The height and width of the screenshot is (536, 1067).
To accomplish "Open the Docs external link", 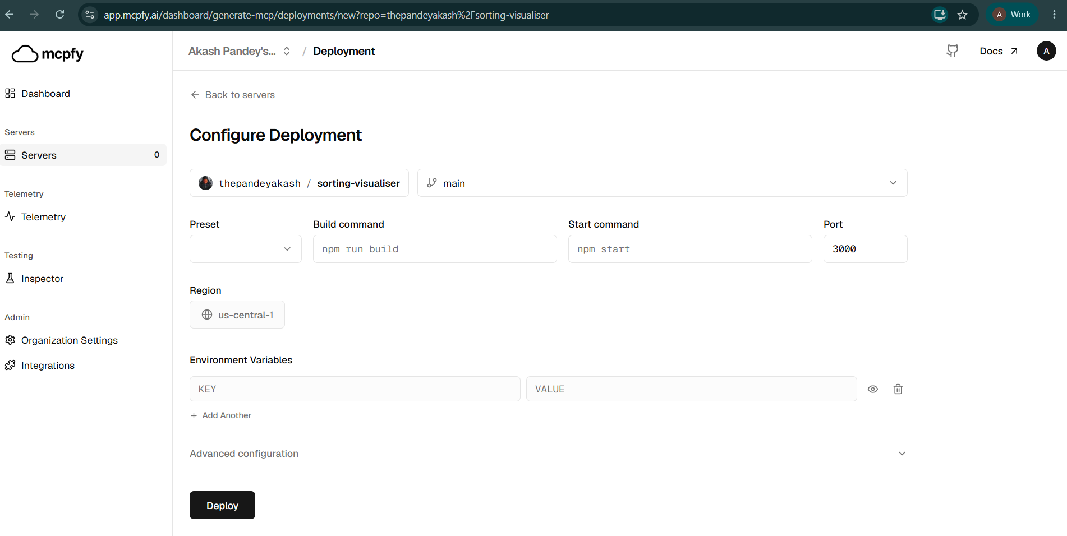I will (999, 51).
